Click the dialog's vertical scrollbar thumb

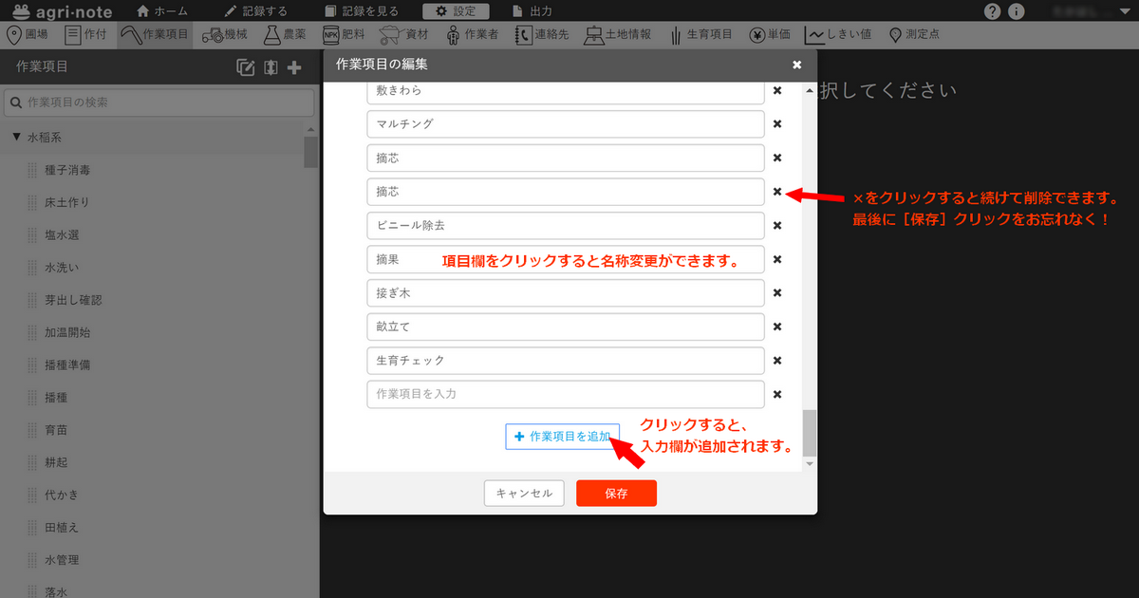809,433
